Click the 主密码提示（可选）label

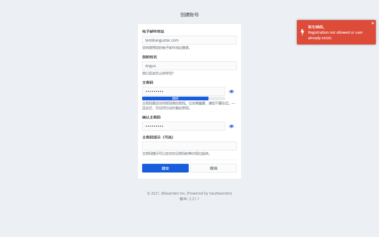[158, 137]
